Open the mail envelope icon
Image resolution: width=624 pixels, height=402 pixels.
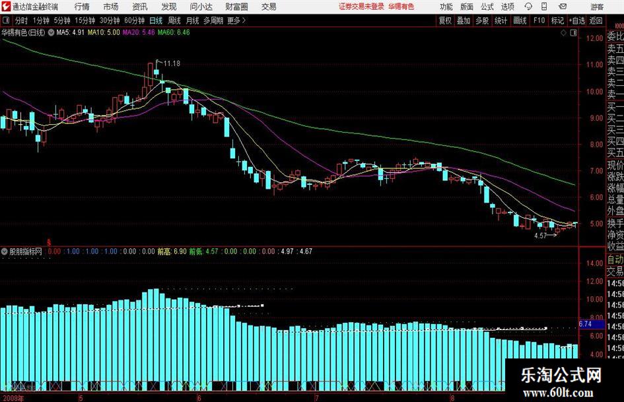(563, 7)
